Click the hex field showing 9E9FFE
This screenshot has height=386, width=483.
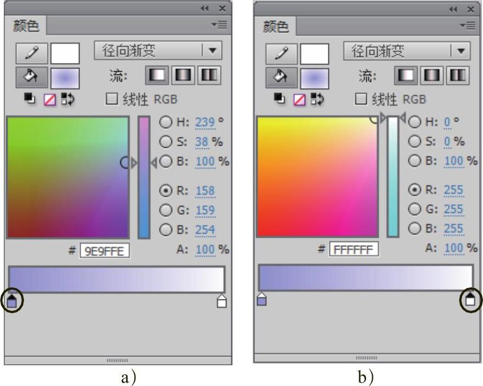coord(105,251)
